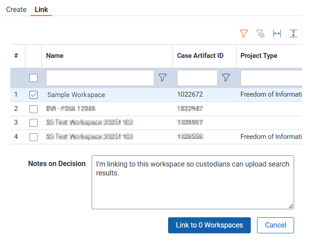Check the box for row 2
The image size is (312, 240).
34,109
